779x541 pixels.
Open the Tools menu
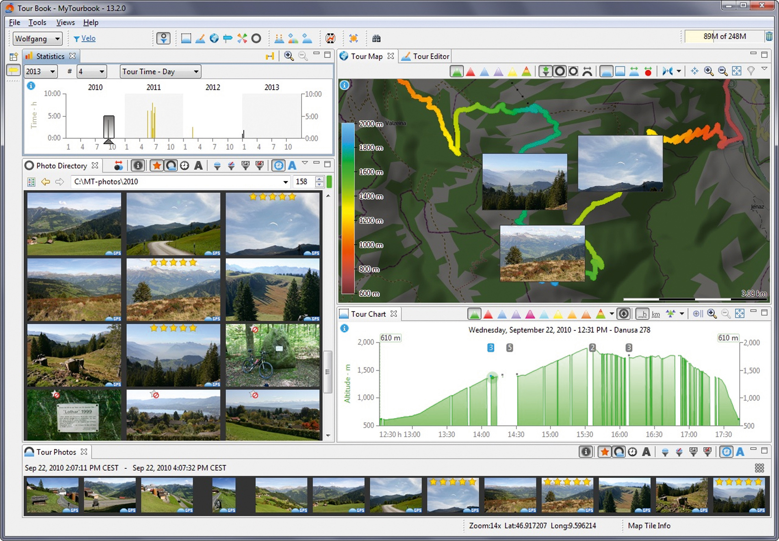pyautogui.click(x=37, y=22)
